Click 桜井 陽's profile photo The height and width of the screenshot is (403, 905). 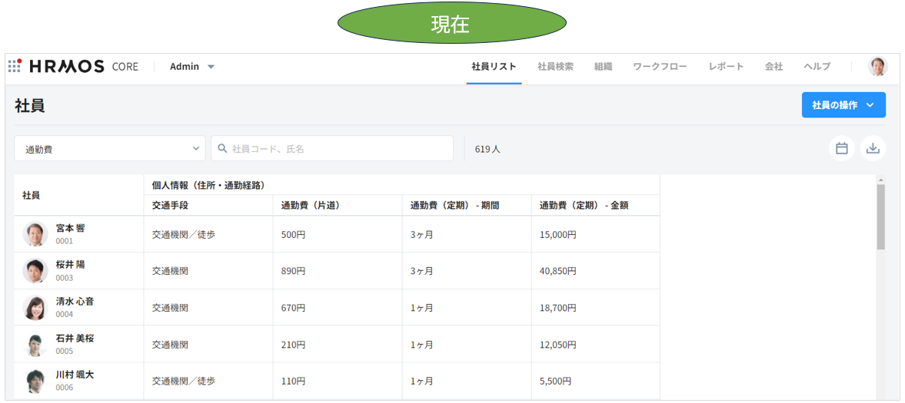pos(35,271)
